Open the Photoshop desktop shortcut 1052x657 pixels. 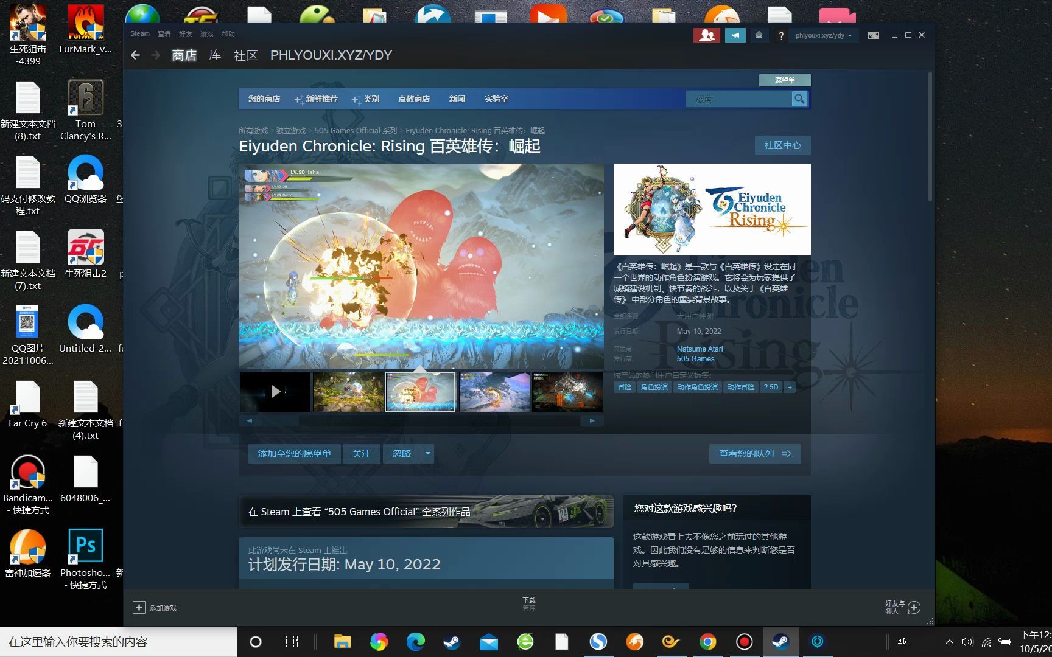coord(85,559)
